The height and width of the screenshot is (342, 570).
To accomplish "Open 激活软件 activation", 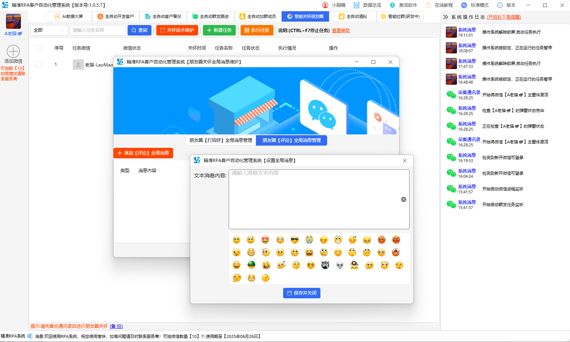I will click(403, 5).
